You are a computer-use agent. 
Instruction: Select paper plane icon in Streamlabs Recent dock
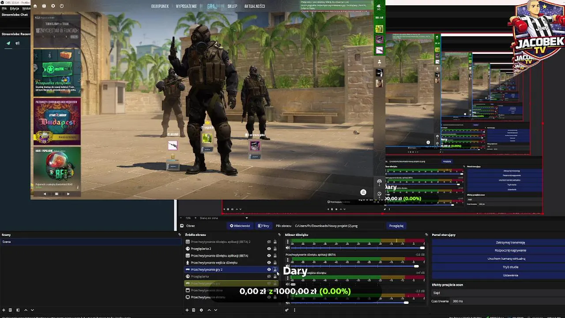point(8,43)
